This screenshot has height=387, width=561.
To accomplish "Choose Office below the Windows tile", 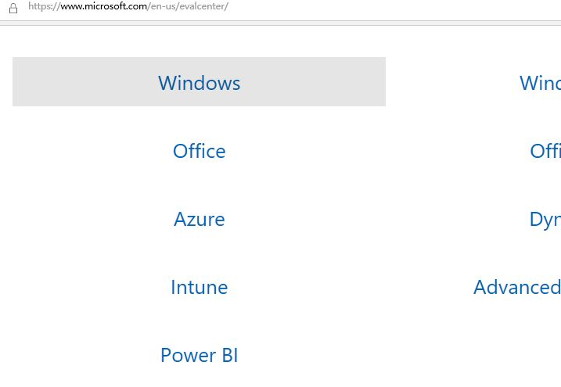I will pos(199,151).
